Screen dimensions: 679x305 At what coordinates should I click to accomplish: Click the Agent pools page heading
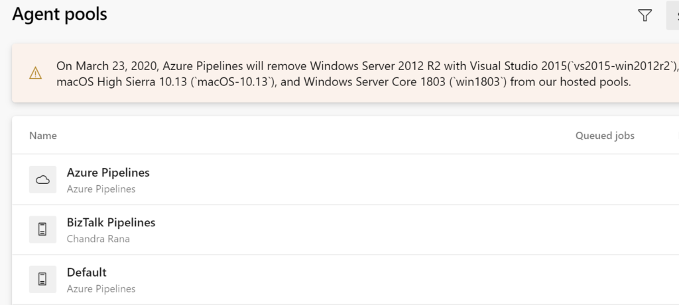tap(59, 15)
